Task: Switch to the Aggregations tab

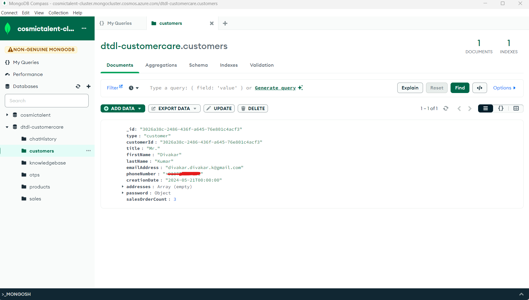Action: (x=161, y=65)
